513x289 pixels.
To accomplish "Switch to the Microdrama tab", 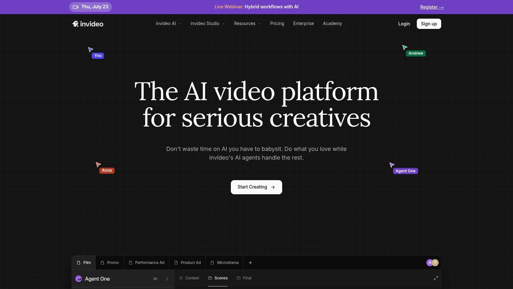I will [224, 263].
